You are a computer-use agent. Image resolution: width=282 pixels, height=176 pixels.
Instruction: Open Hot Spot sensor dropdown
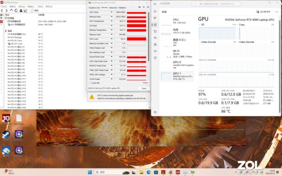click(x=111, y=26)
